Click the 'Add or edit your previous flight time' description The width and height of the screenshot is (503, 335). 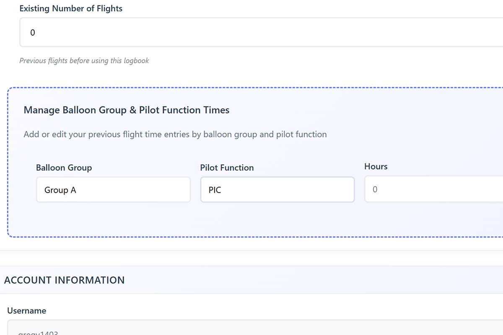(175, 134)
